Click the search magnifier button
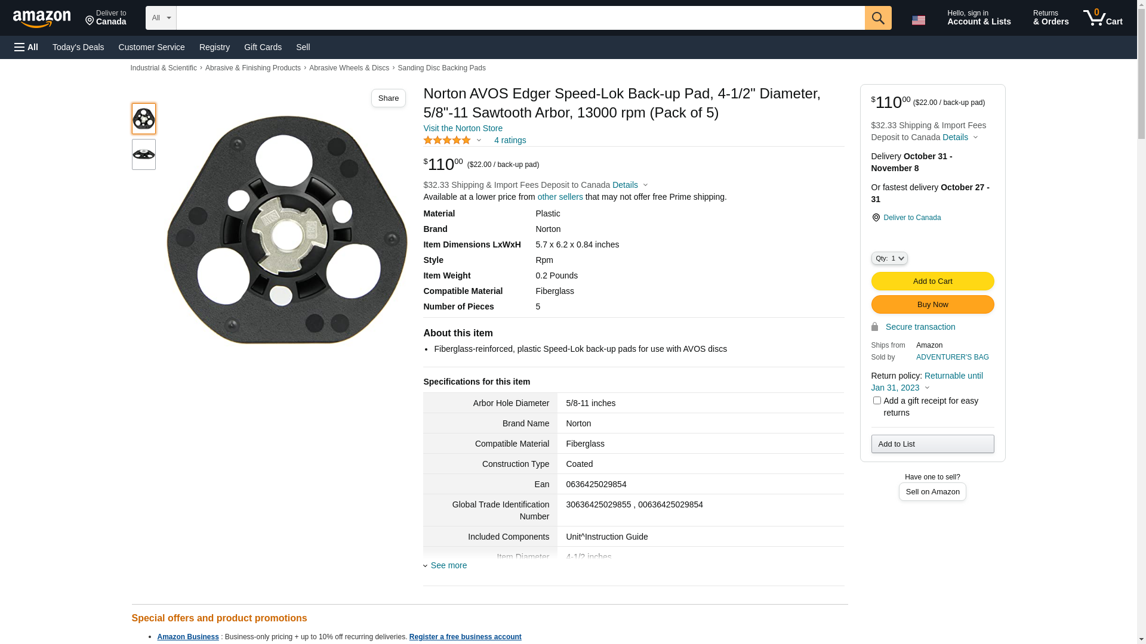 click(878, 18)
